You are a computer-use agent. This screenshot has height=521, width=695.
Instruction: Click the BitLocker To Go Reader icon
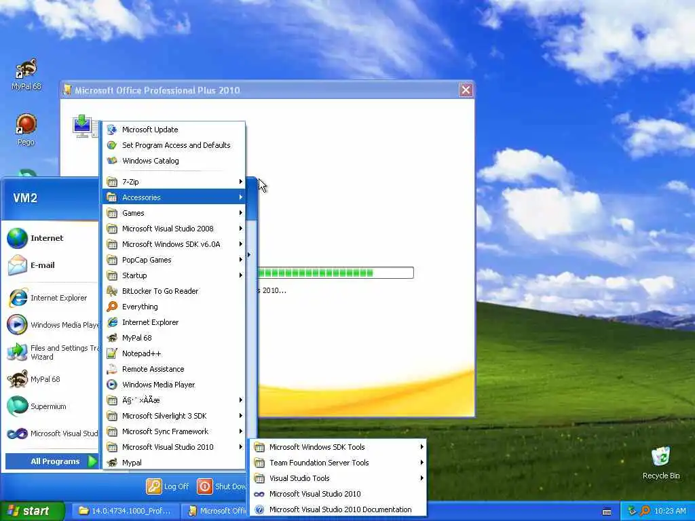(112, 291)
